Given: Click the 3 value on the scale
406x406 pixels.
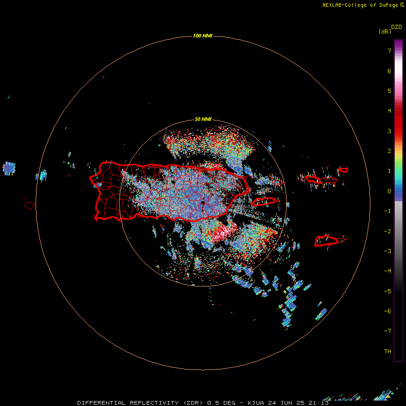Looking at the screenshot, I should point(389,131).
